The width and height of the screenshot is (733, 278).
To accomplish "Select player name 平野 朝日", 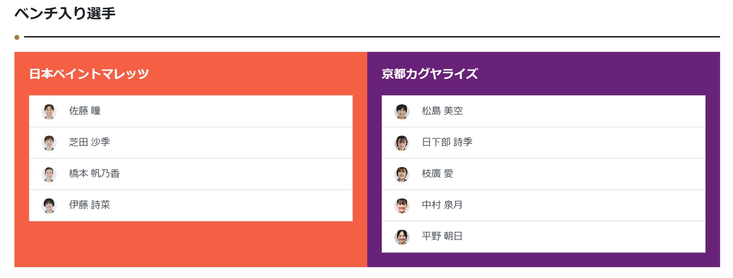I will click(x=442, y=236).
